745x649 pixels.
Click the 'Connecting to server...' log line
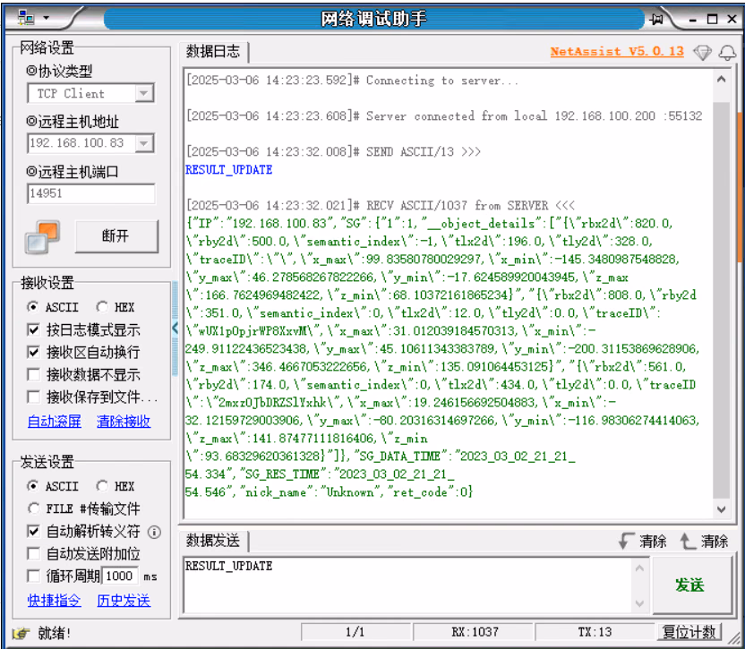(352, 80)
